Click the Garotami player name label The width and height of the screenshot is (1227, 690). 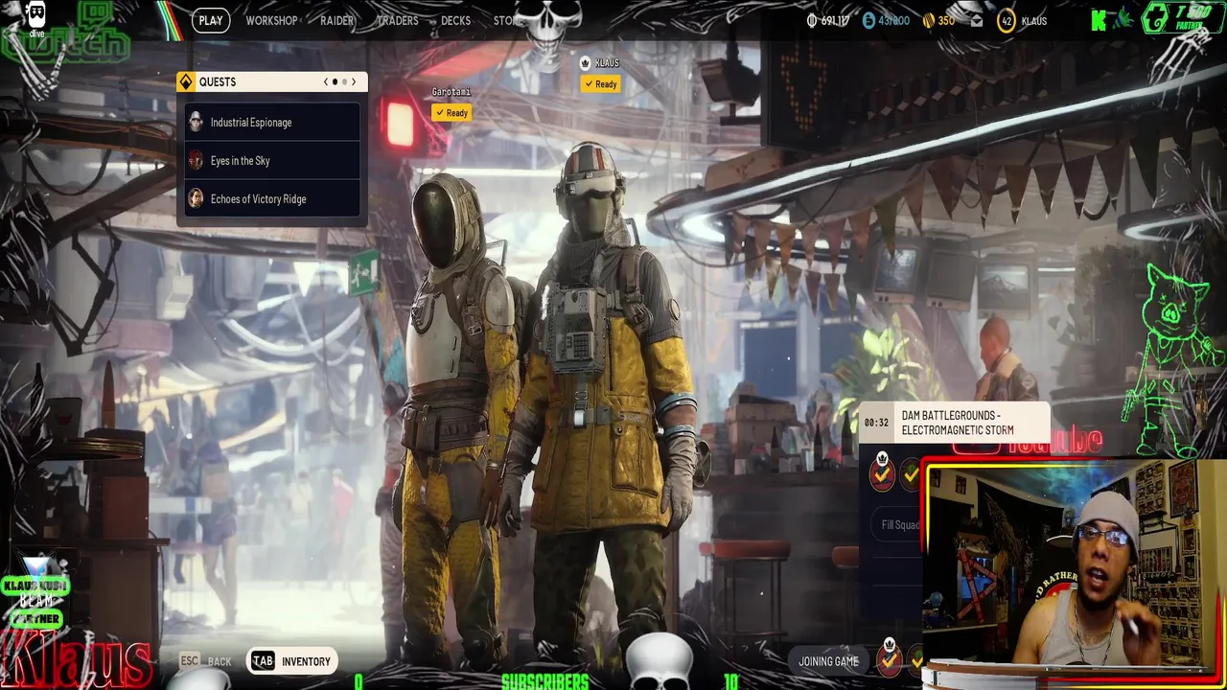point(451,92)
